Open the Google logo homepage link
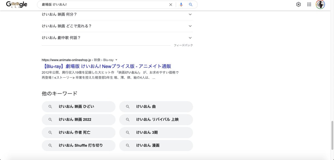Screen dimensions: 334x160 coord(17,4)
